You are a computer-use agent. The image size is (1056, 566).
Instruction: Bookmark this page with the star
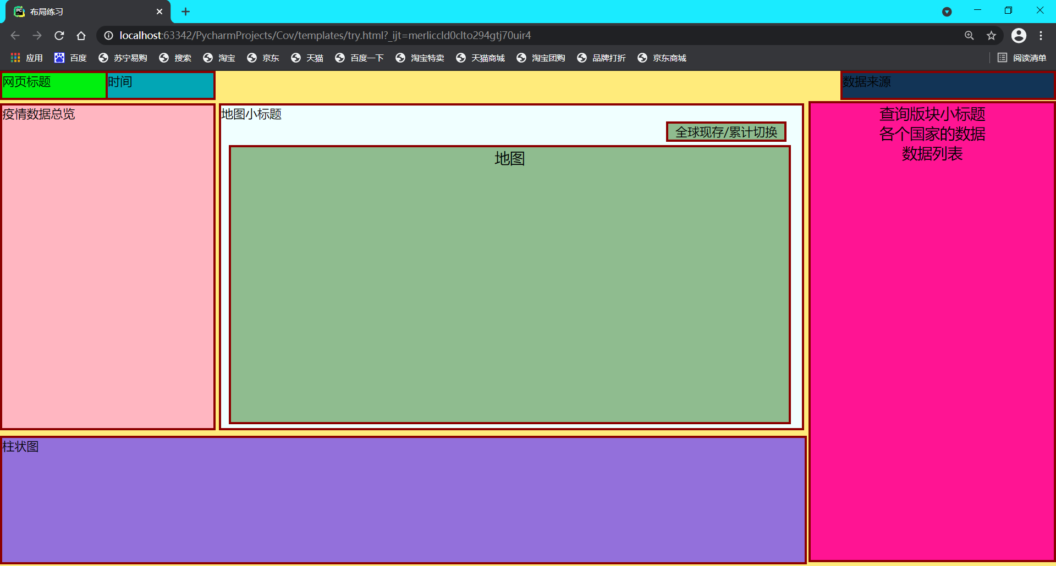(x=991, y=36)
